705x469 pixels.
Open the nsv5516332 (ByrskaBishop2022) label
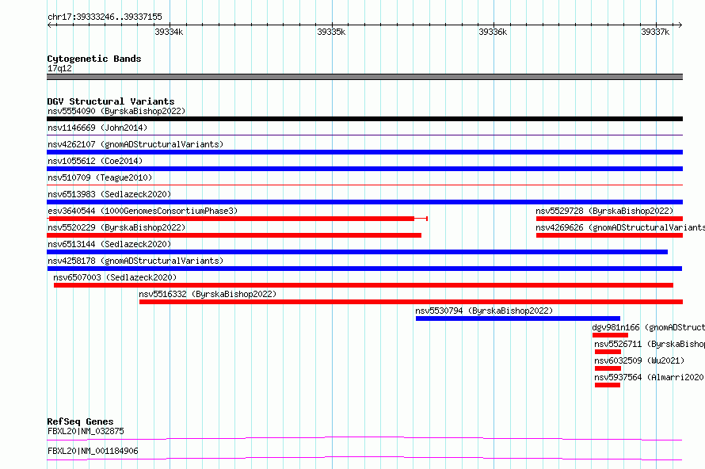pos(208,294)
